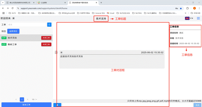Expand the hidden bookmarks overflow chevron
Screen dimensions: 202x107
(185, 13)
